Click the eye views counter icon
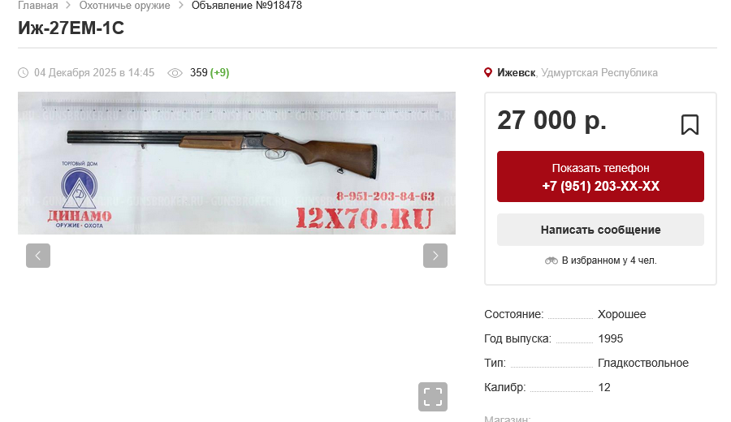Viewport: 731px width, 422px height. (x=175, y=73)
